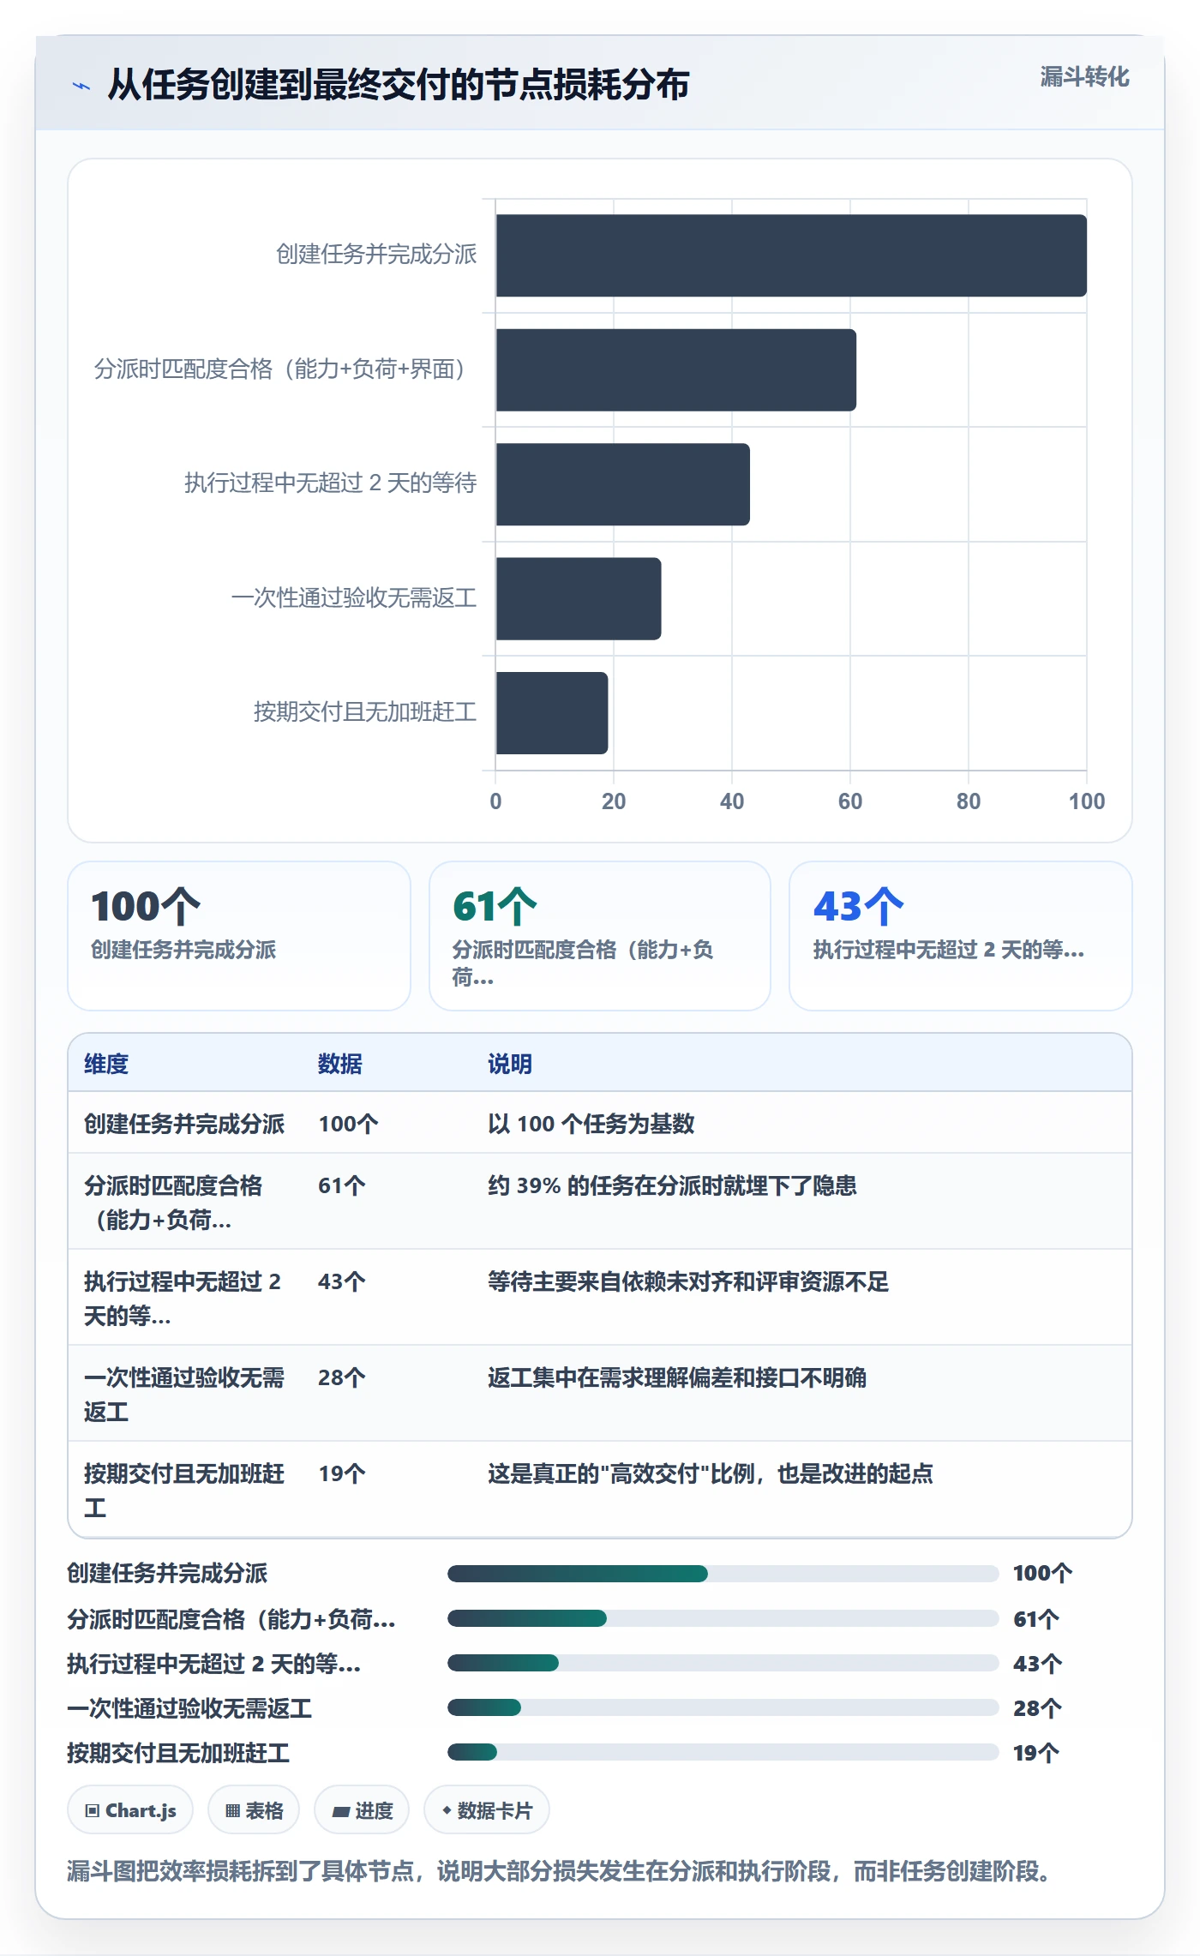The height and width of the screenshot is (1956, 1200).
Task: Click the 数据卡片 tag chip
Action: coord(487,1810)
